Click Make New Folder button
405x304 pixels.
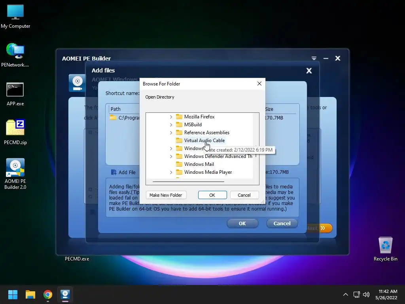click(x=166, y=195)
